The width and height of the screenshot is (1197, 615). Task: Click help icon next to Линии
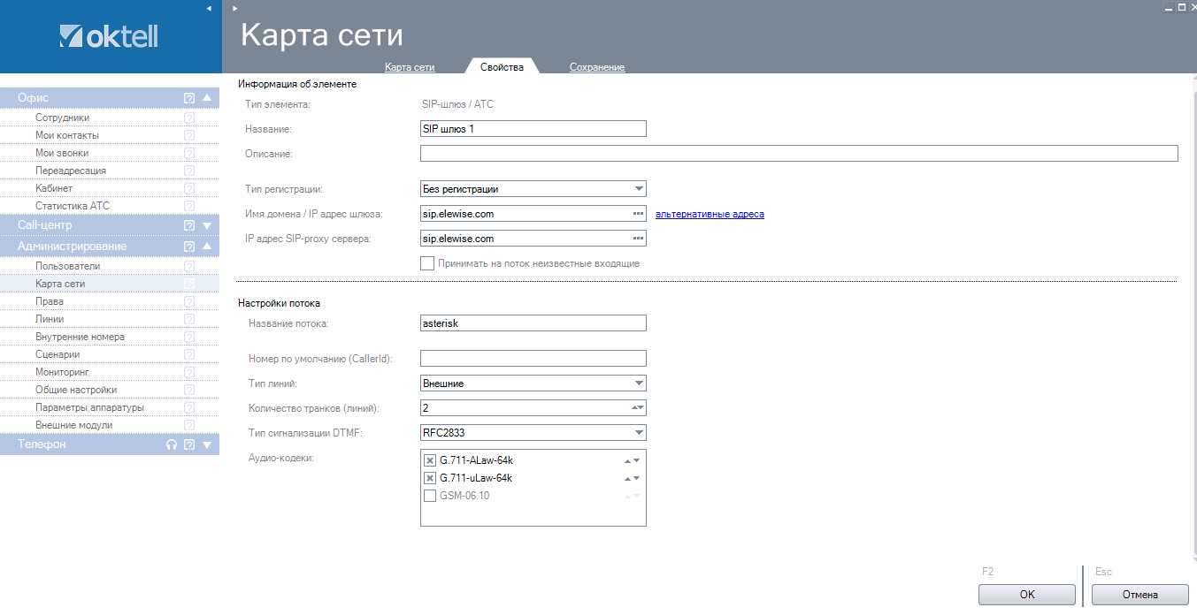click(188, 319)
